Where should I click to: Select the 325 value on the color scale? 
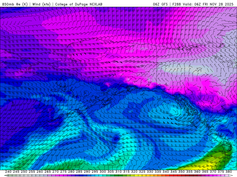[x=142, y=172]
